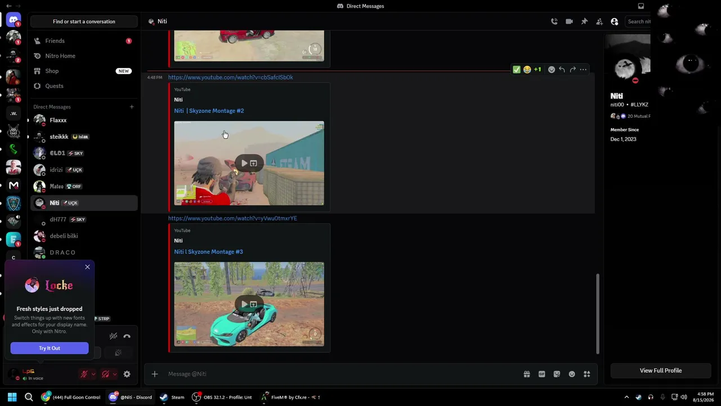The width and height of the screenshot is (721, 406).
Task: Click the chat scrollbar thumb
Action: click(598, 314)
